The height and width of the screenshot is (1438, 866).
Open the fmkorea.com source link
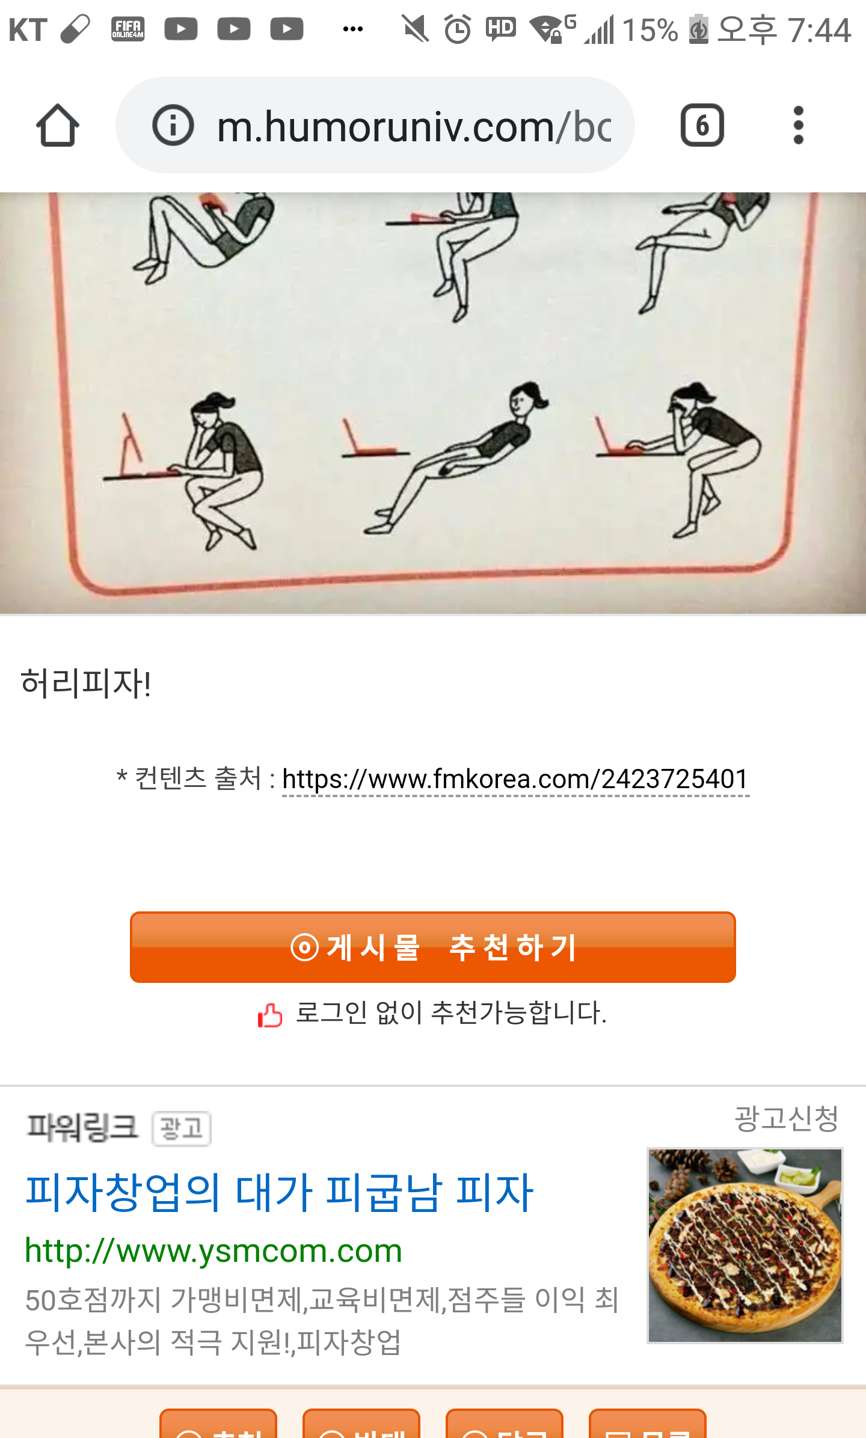[x=515, y=779]
